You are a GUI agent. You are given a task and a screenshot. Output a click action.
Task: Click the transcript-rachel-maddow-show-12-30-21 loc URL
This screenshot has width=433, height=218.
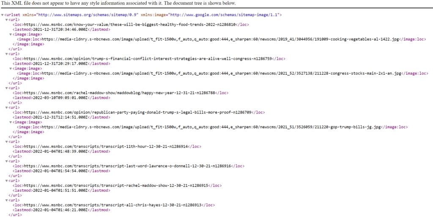116,186
